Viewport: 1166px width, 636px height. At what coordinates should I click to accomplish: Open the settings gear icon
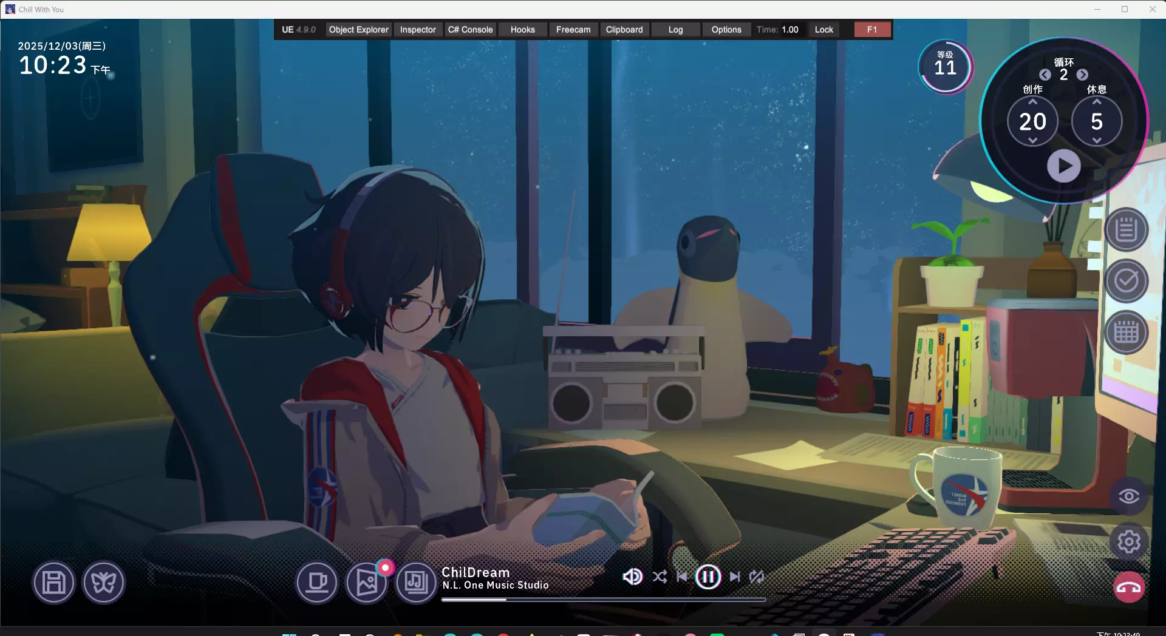pos(1129,542)
